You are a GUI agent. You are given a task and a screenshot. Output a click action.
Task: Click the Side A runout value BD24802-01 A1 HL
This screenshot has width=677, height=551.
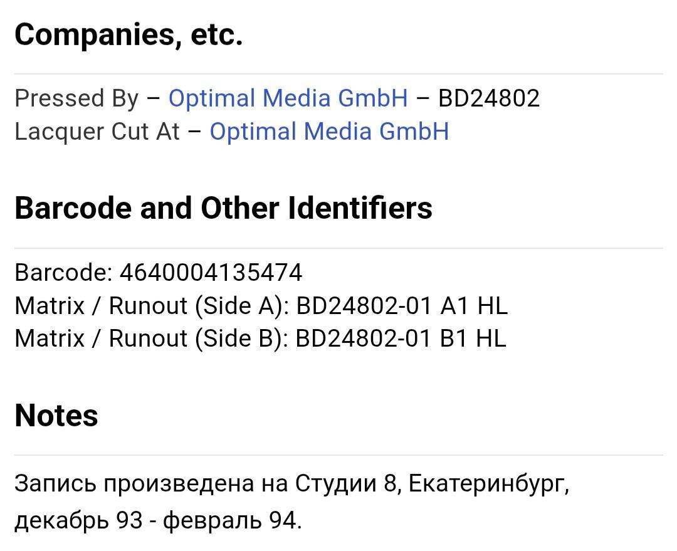[x=402, y=306]
